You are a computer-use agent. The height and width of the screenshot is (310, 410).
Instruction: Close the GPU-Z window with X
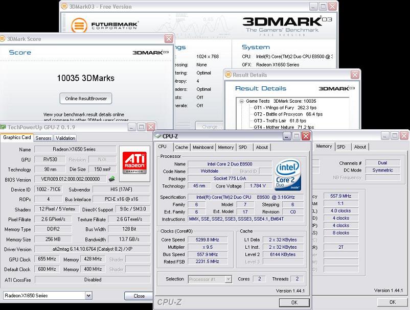(151, 127)
